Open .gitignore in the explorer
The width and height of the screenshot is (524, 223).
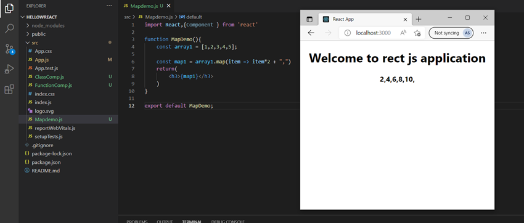click(x=68, y=145)
